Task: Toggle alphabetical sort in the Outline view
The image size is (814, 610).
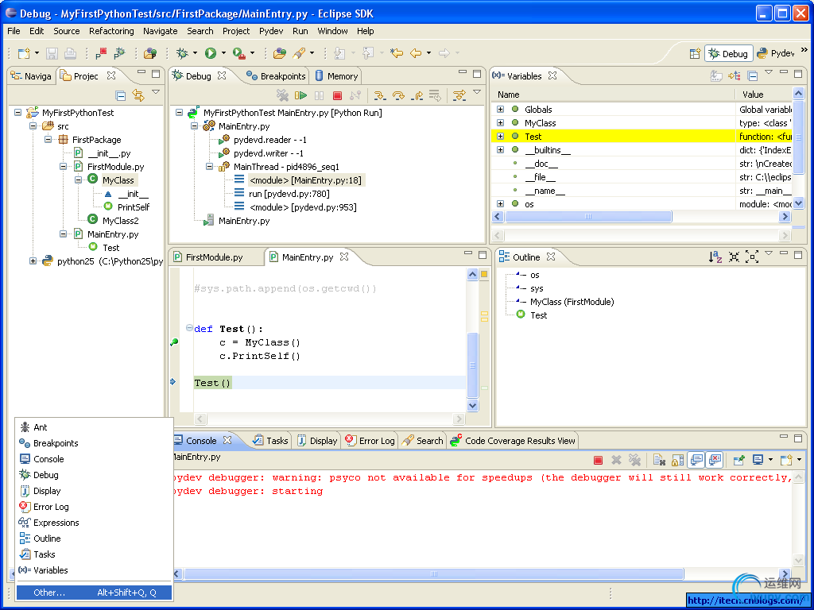Action: 715,257
